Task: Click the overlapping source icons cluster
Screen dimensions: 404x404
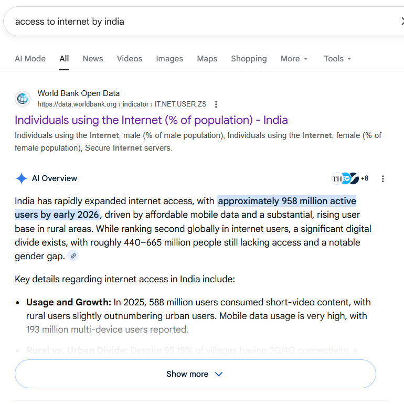Action: [x=345, y=178]
